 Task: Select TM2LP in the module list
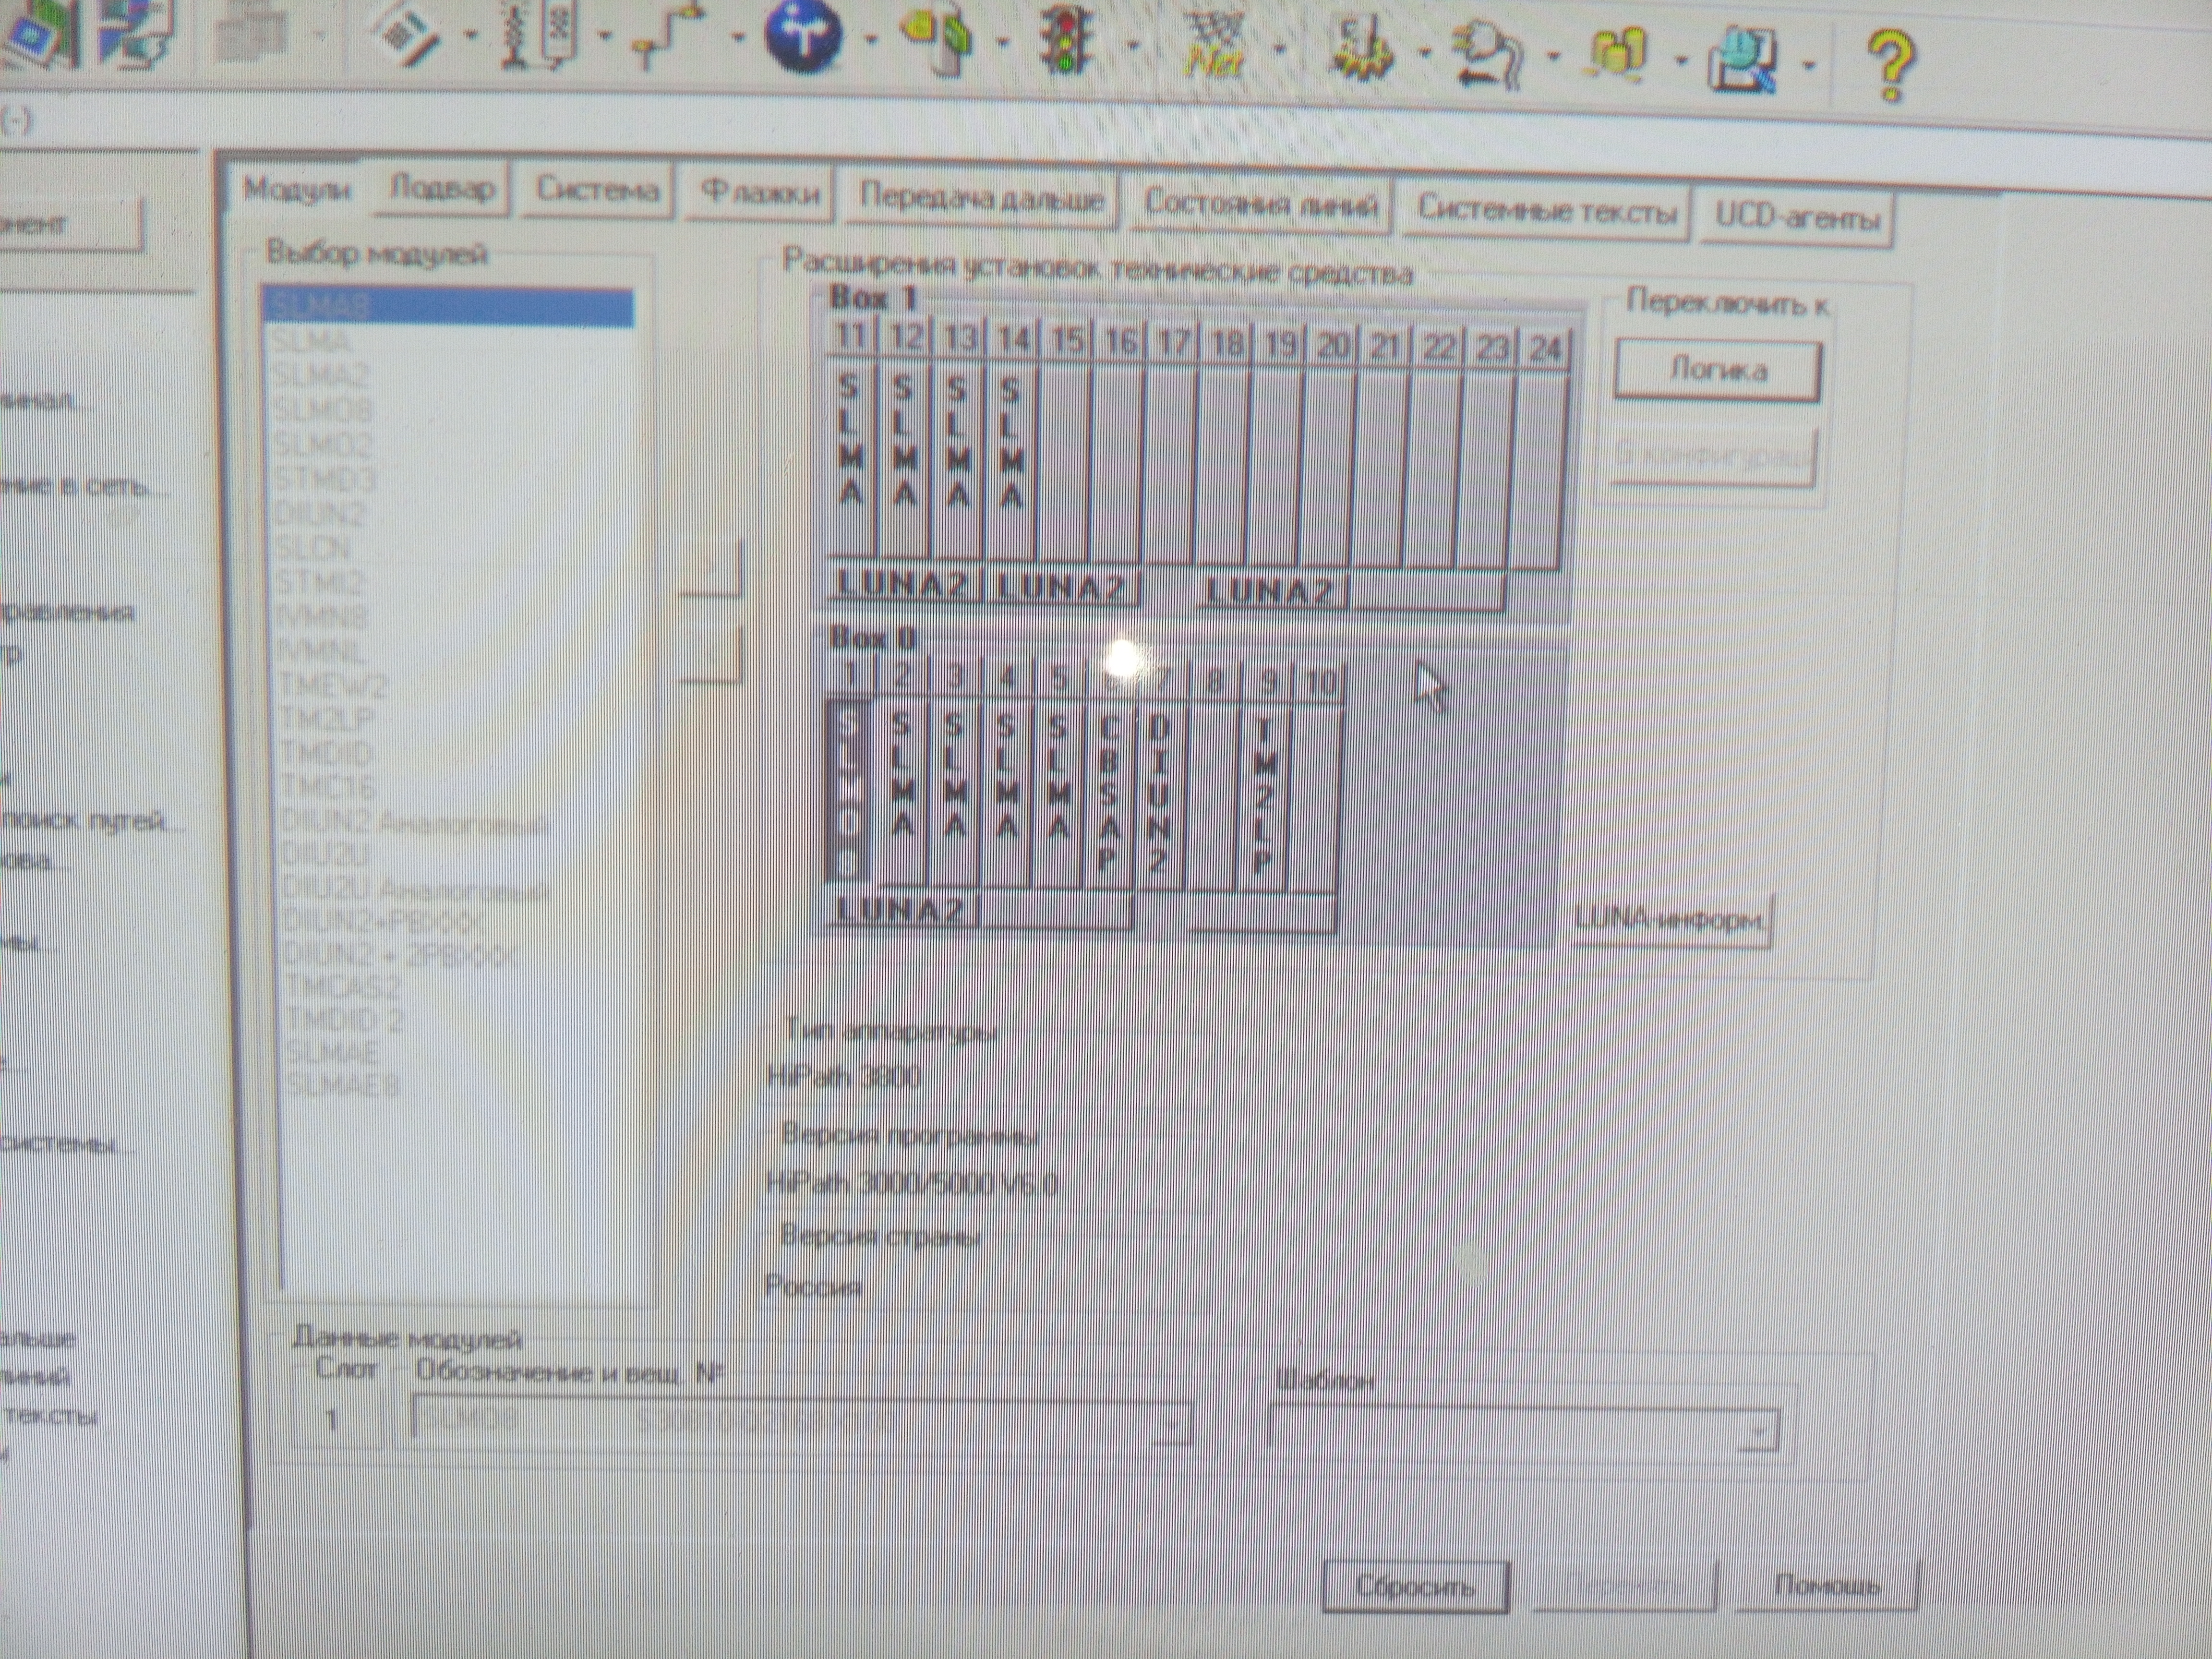point(327,720)
